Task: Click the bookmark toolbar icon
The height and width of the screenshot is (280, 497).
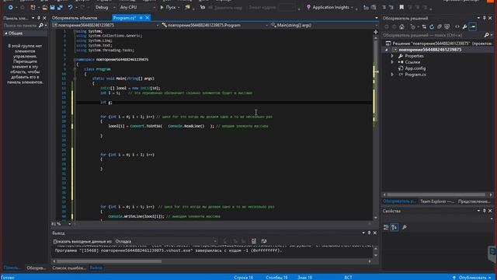Action: 401,7
